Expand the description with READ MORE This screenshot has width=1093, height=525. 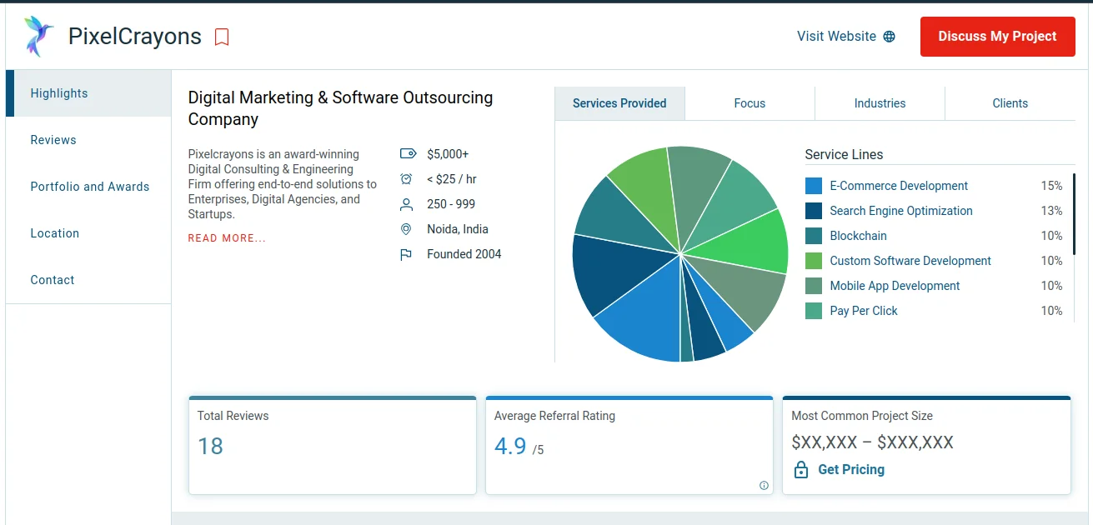[227, 238]
